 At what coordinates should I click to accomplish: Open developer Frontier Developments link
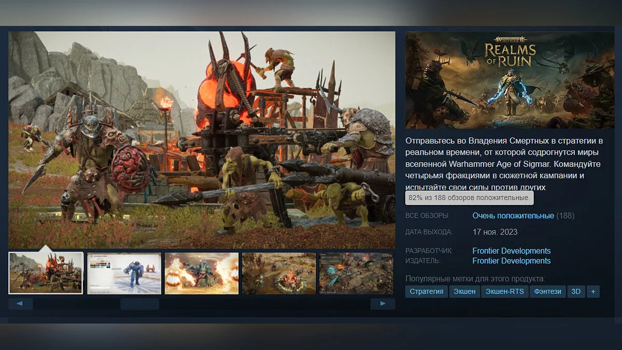(512, 251)
